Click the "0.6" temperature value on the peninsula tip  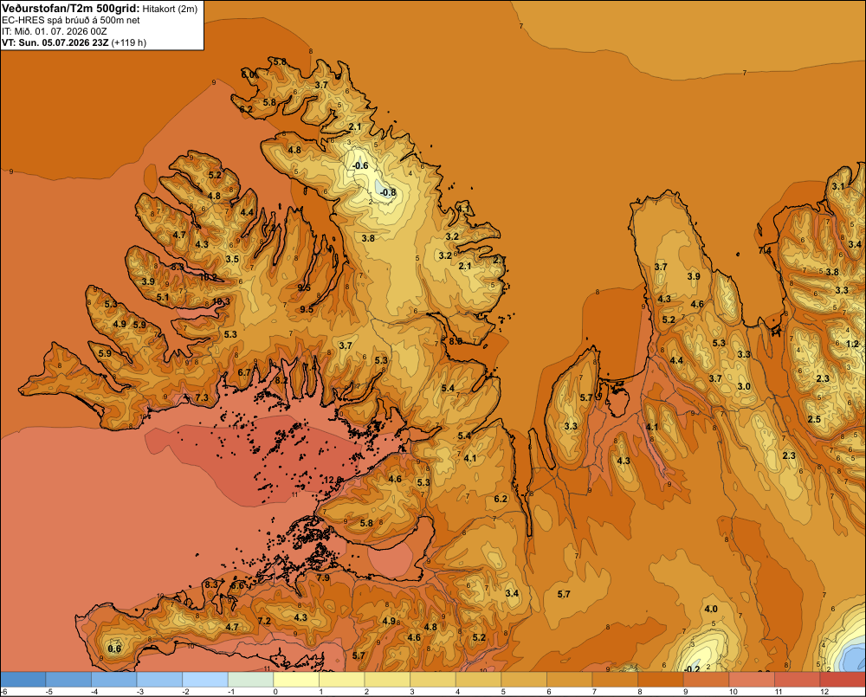tap(113, 649)
